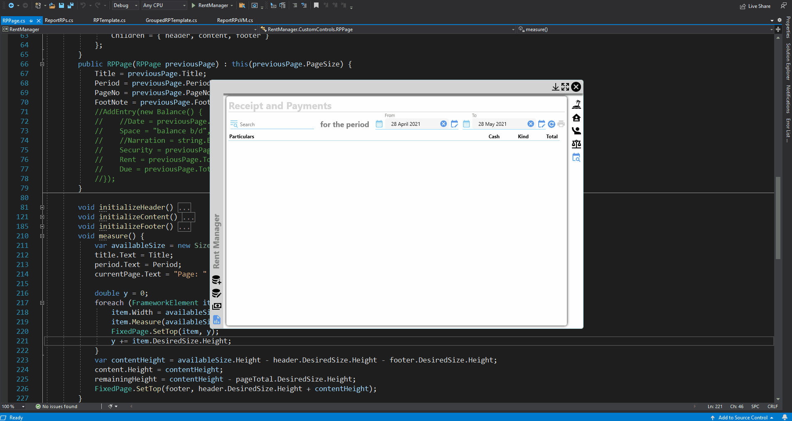Click the Find in Files icon in toolbar
Image resolution: width=792 pixels, height=421 pixels.
242,5
